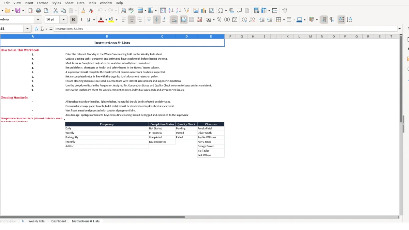
Task: Open the Styles menu
Action: tap(56, 3)
